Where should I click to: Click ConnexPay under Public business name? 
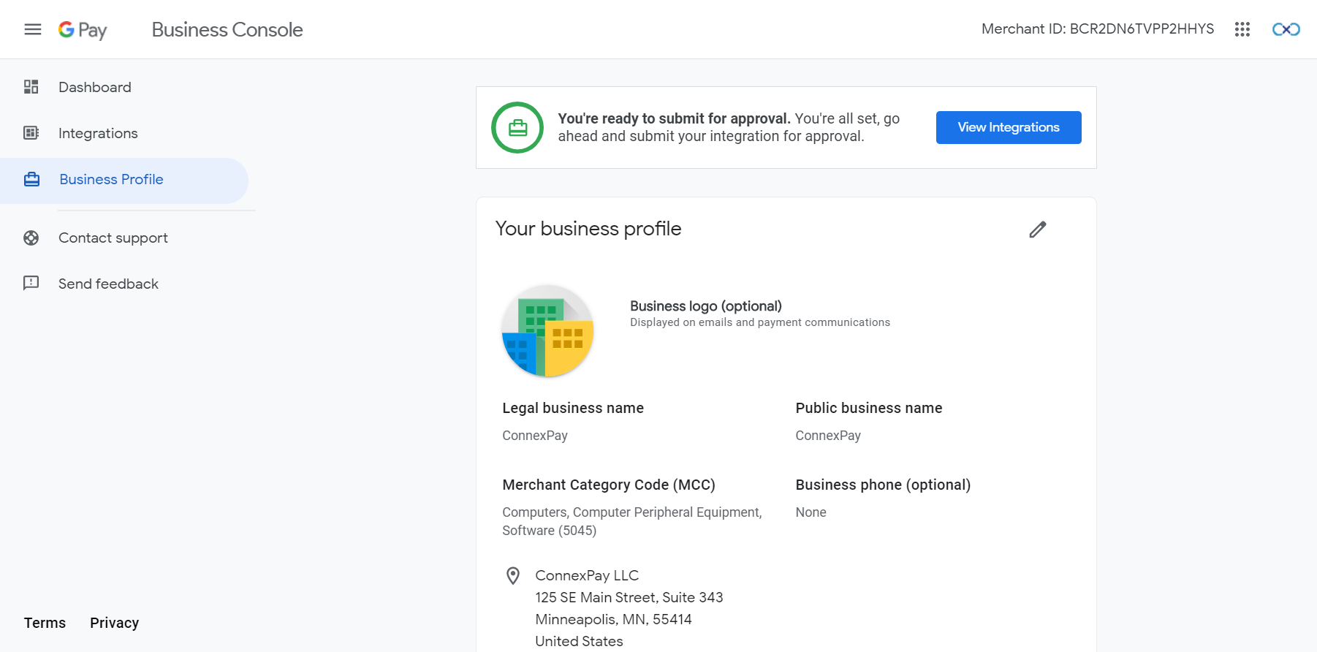[828, 436]
